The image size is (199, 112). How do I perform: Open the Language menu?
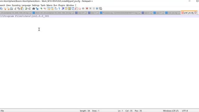tap(26, 5)
